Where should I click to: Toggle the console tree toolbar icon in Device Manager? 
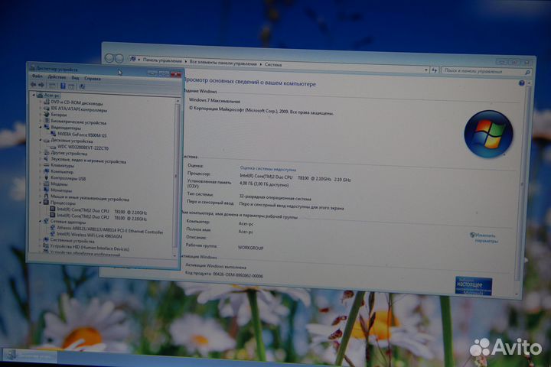click(52, 86)
